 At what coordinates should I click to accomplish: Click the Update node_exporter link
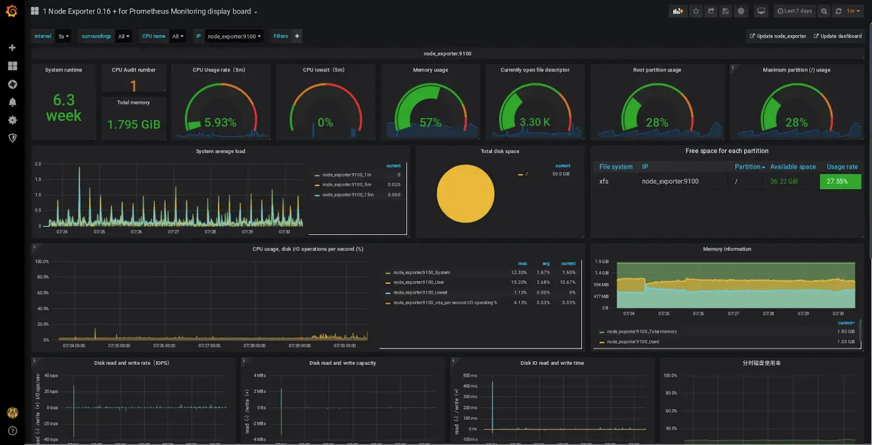[778, 37]
